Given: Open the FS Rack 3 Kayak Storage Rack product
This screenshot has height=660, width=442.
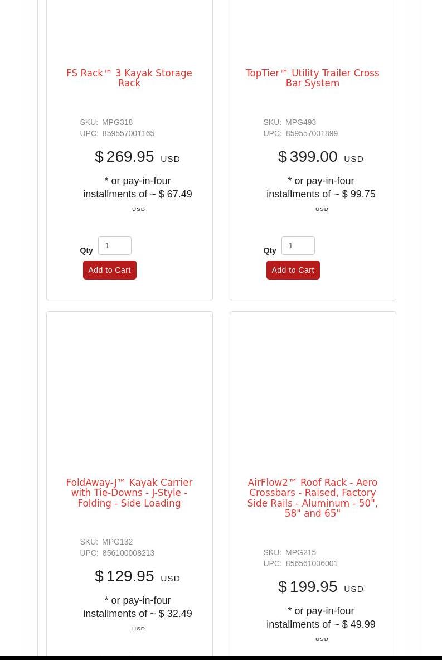Looking at the screenshot, I should tap(129, 78).
